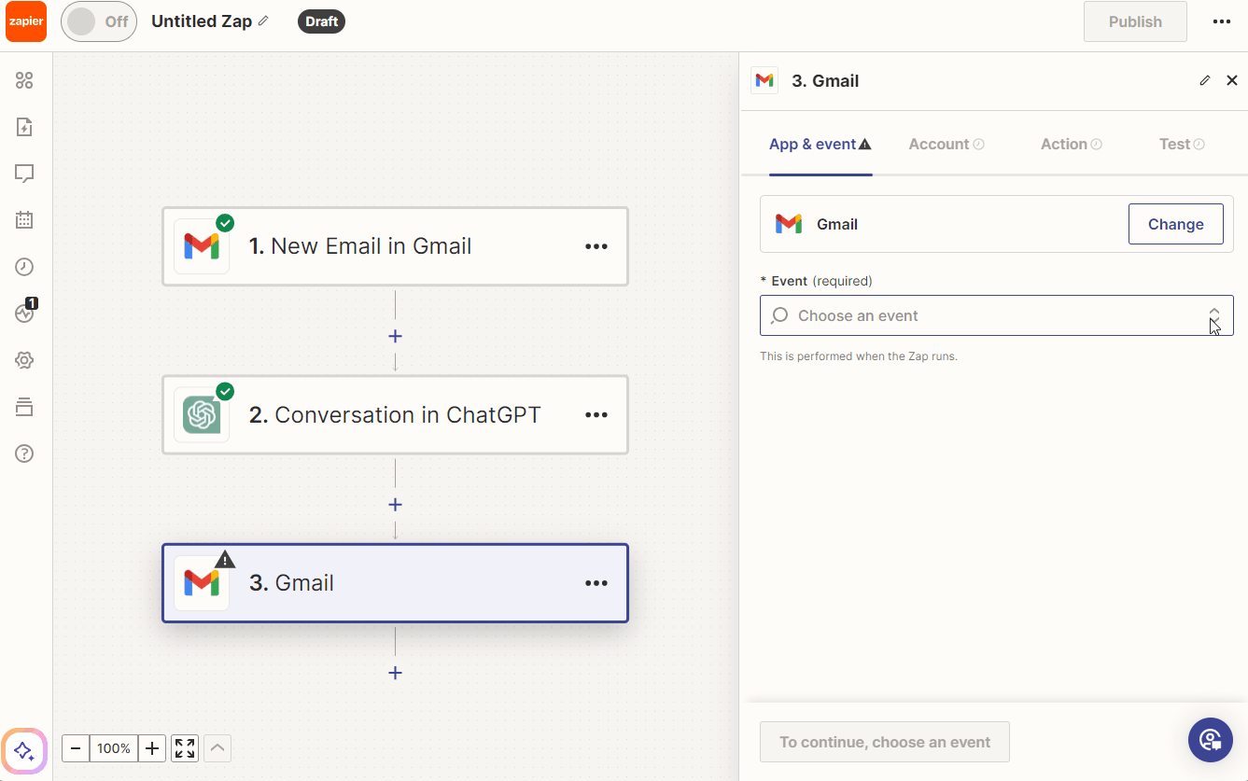Close the step 3 Gmail panel
This screenshot has width=1248, height=781.
click(1232, 81)
